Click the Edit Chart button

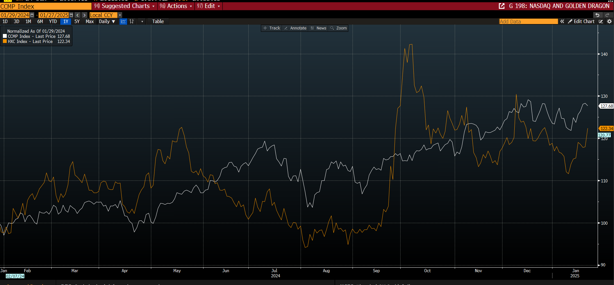[x=581, y=21]
